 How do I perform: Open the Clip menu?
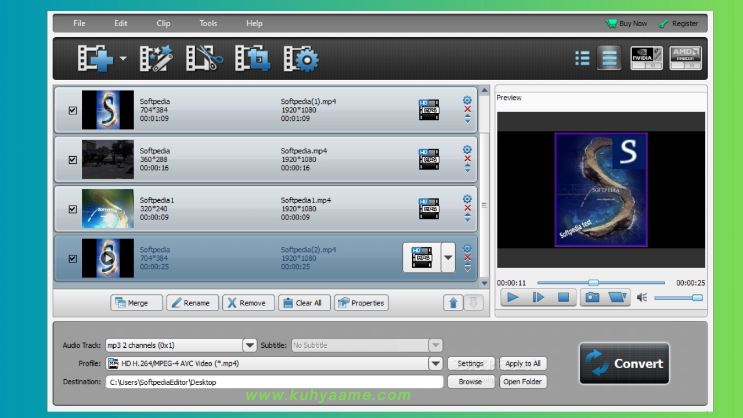pyautogui.click(x=164, y=23)
